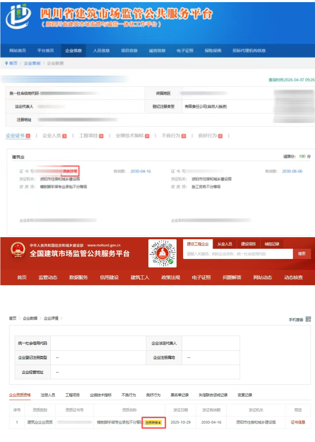Open 动态核查 in the red navigation bar
315x442 pixels.
click(x=294, y=277)
